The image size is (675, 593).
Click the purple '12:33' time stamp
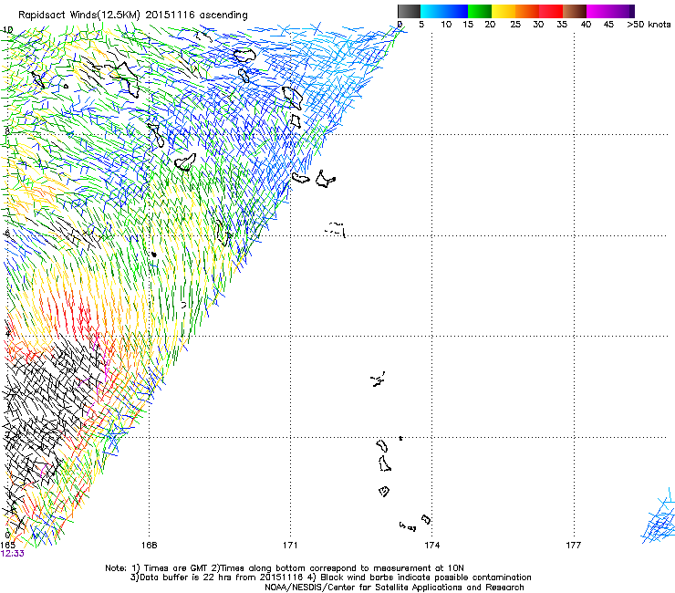[13, 554]
